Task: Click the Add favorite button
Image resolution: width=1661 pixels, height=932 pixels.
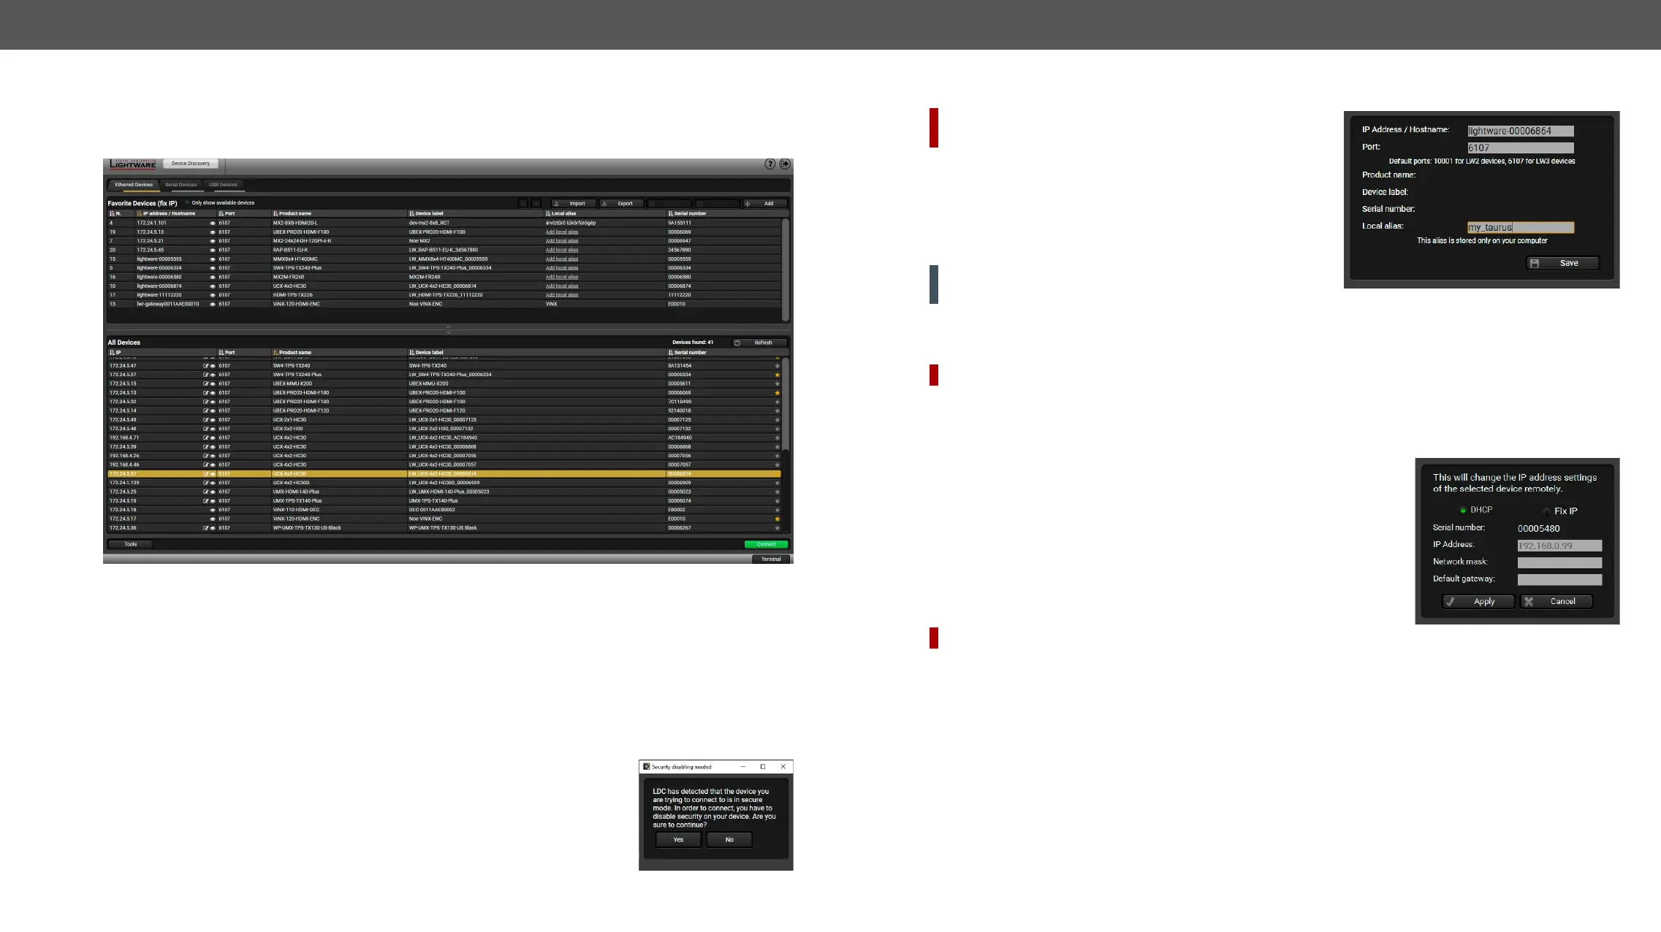Action: (x=765, y=204)
